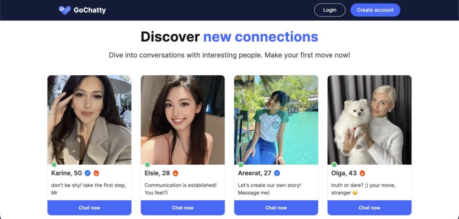Click Chat now under Elsie's profile

point(183,208)
